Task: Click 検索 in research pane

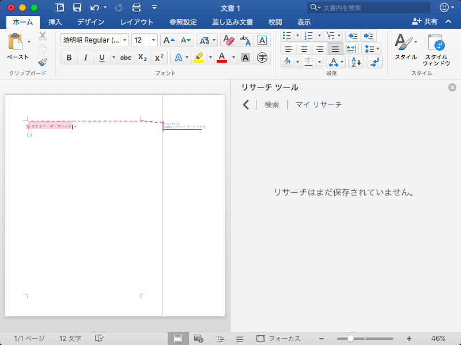Action: (271, 105)
